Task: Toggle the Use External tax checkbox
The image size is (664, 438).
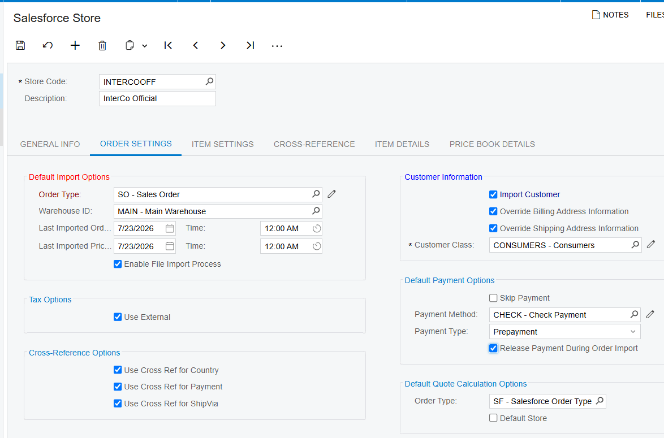Action: tap(118, 317)
